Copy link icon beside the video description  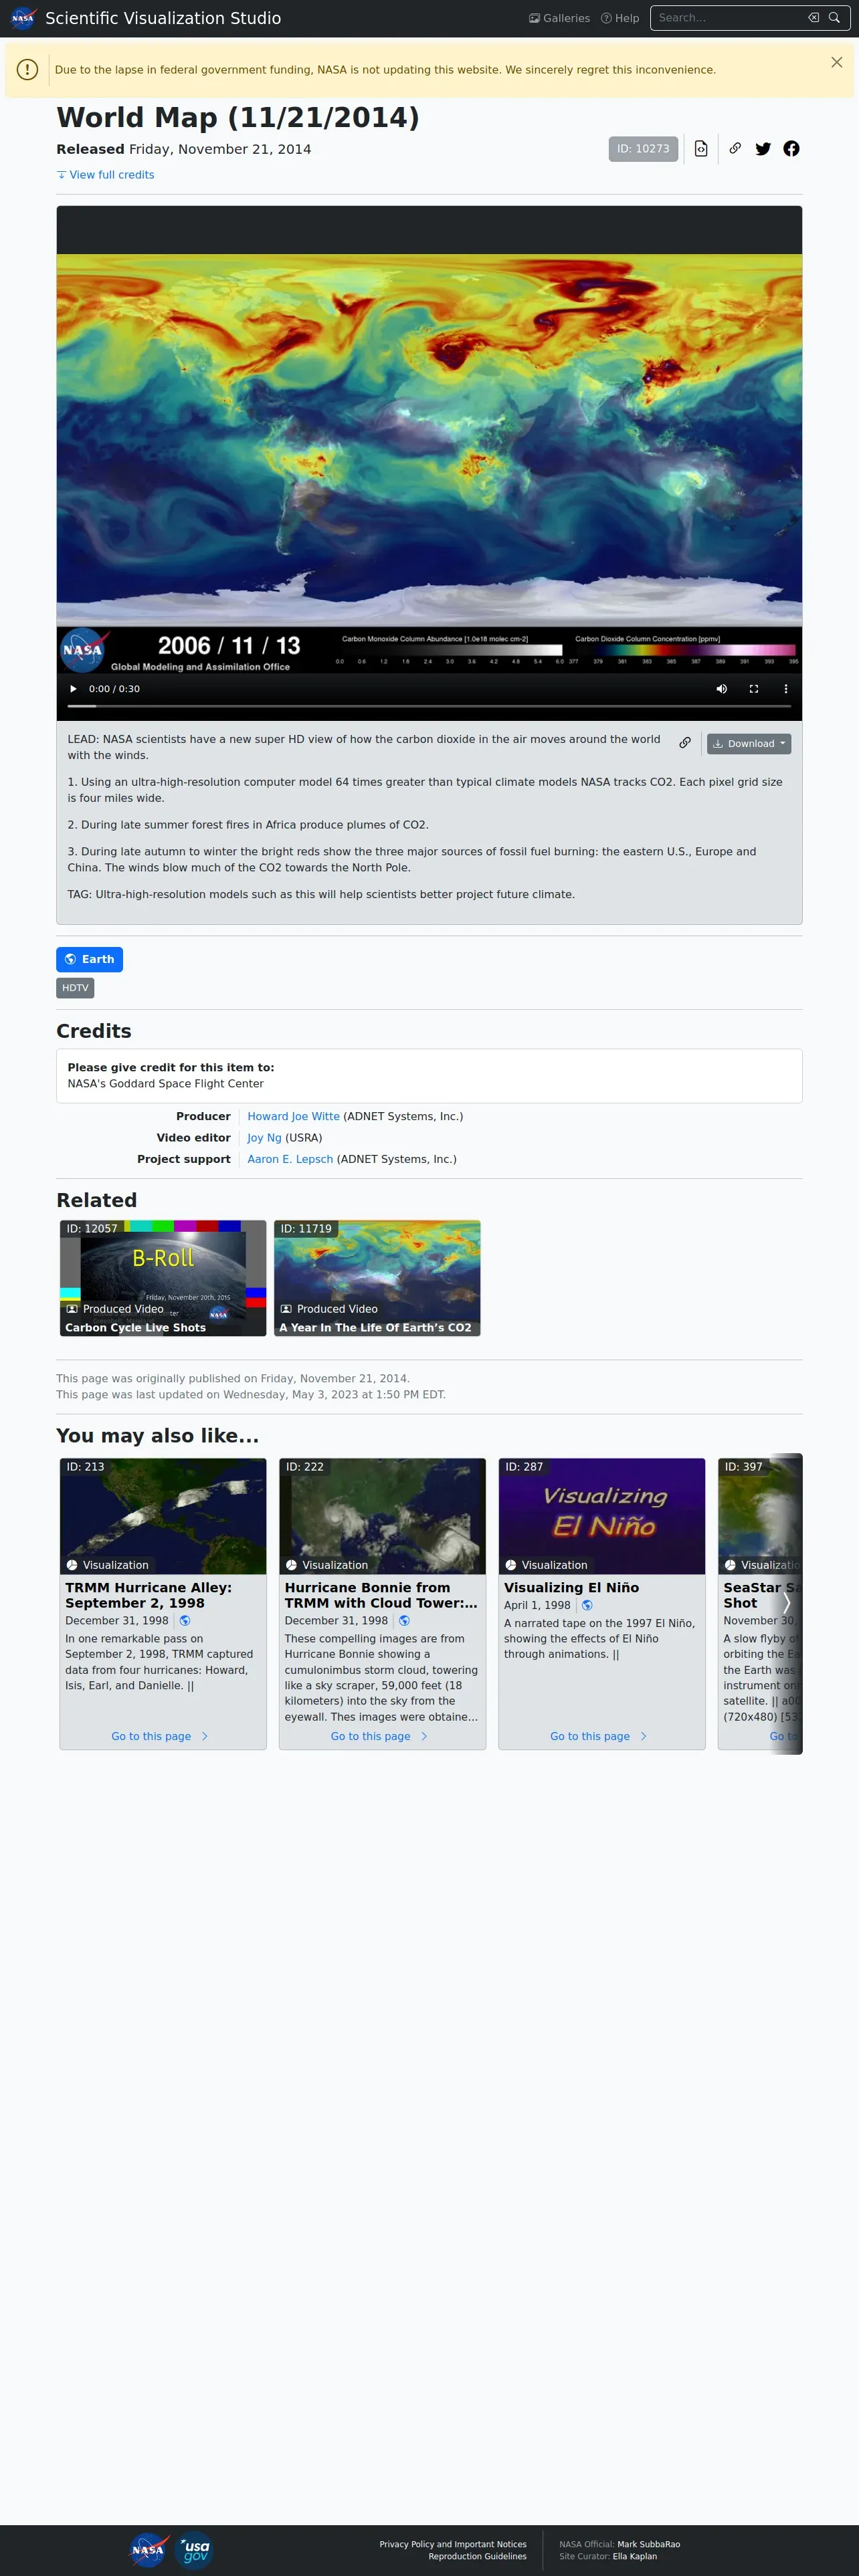coord(685,743)
